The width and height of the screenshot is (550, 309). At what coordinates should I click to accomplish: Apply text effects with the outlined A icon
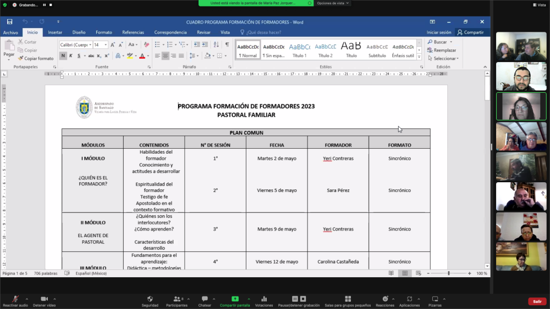tap(118, 55)
